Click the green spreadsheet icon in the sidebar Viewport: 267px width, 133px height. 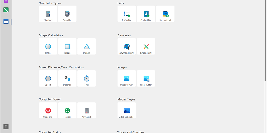coord(6,10)
